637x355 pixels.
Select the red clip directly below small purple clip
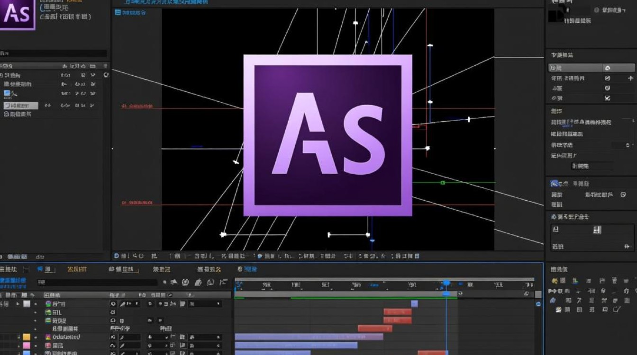click(x=398, y=312)
